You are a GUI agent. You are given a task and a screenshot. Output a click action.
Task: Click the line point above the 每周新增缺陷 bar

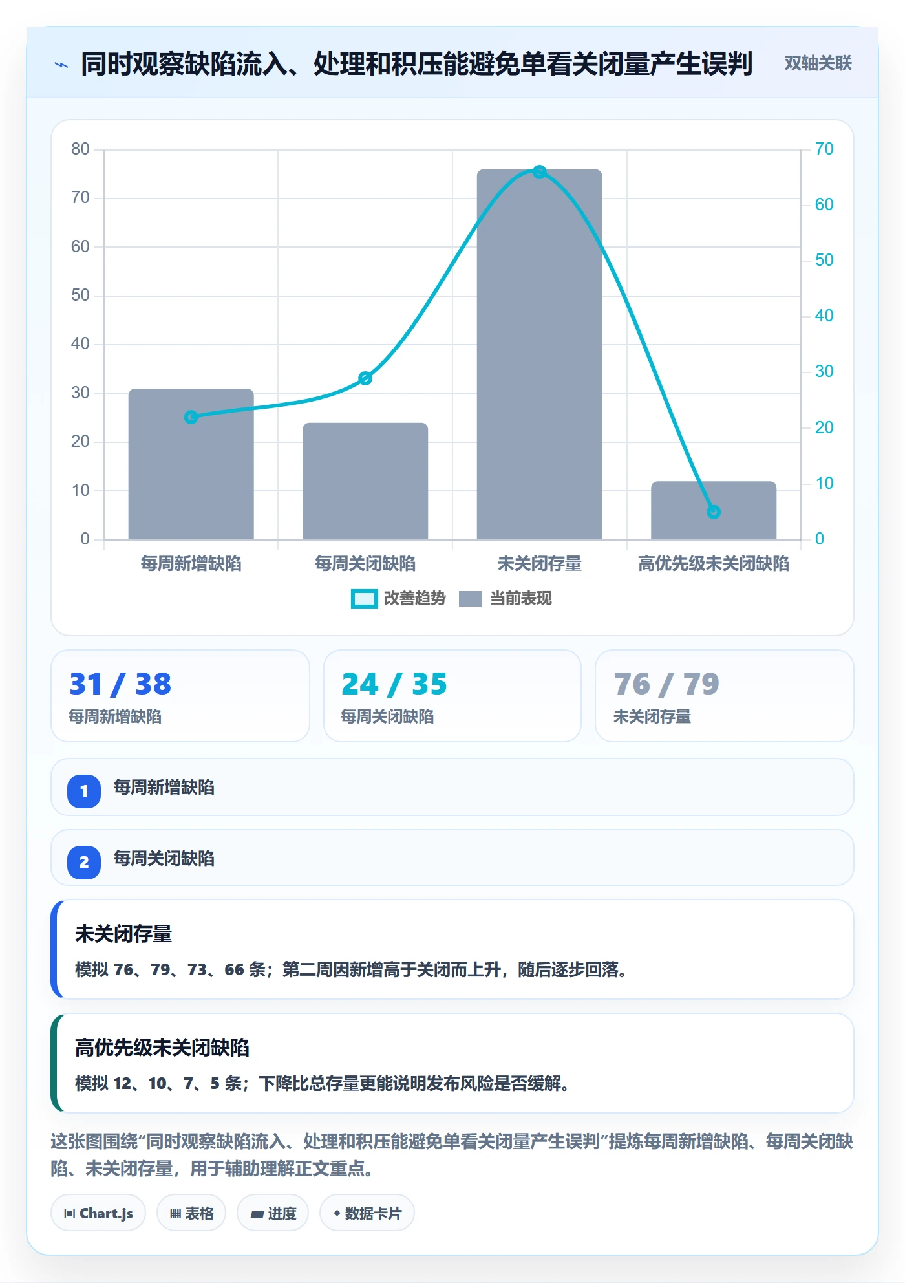coord(191,417)
